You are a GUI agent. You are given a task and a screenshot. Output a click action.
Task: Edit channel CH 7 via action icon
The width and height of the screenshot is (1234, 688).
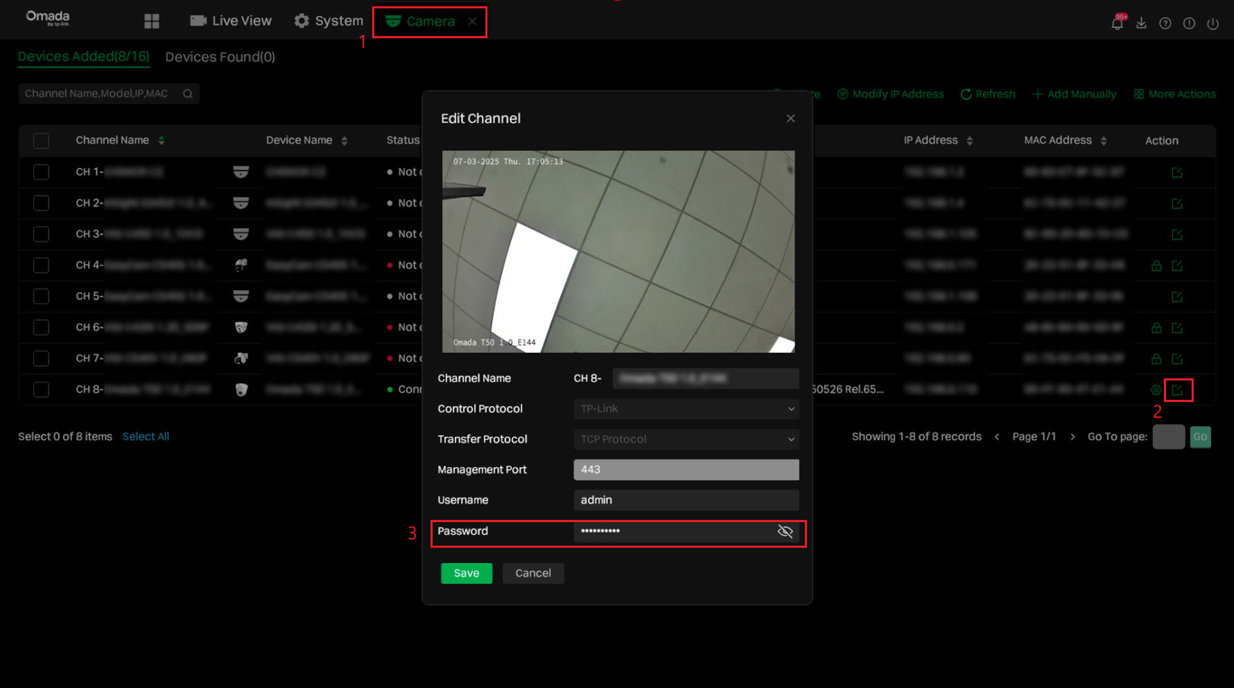(1177, 359)
